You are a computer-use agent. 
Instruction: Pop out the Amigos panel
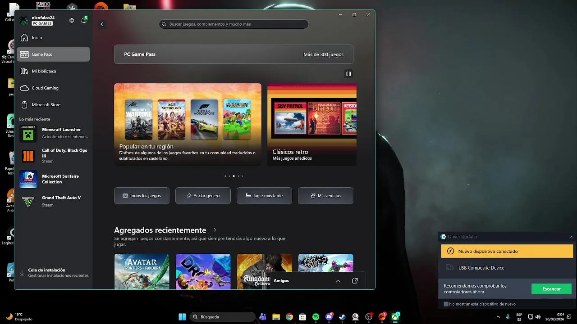click(355, 281)
